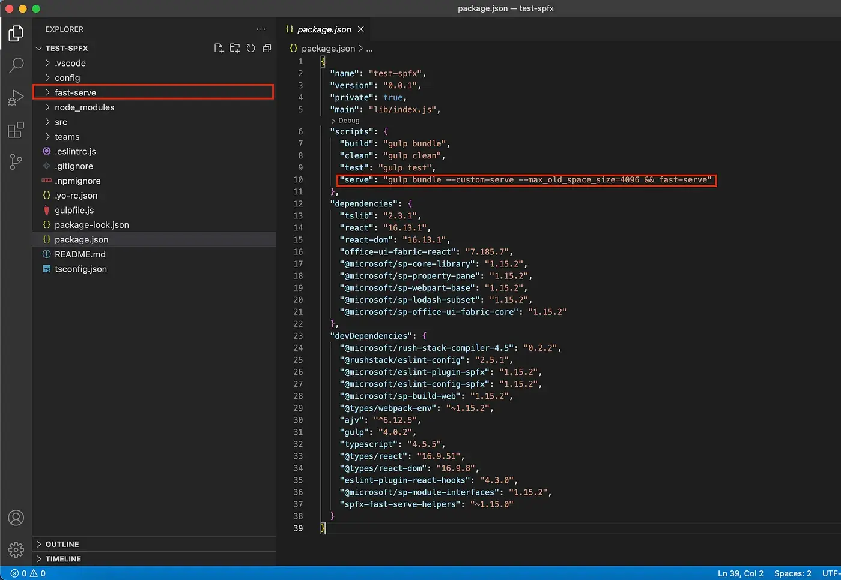This screenshot has height=580, width=841.
Task: Expand the .vscode folder
Action: tap(154, 63)
